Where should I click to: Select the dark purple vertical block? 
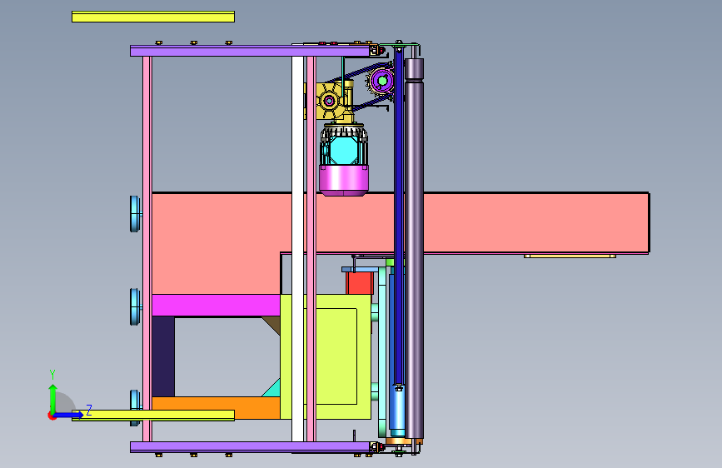pyautogui.click(x=163, y=356)
